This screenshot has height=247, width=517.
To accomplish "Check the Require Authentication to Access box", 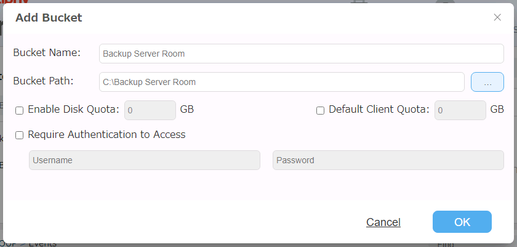I will (x=20, y=135).
